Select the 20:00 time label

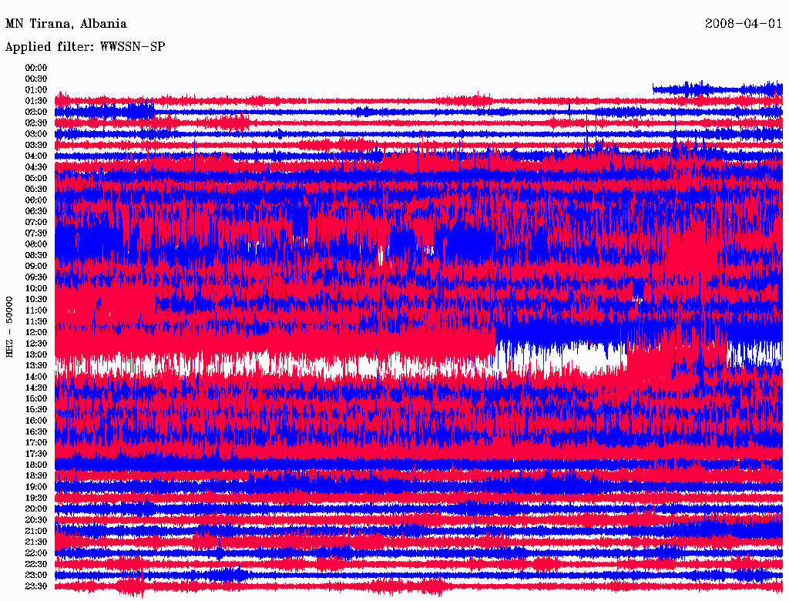35,509
